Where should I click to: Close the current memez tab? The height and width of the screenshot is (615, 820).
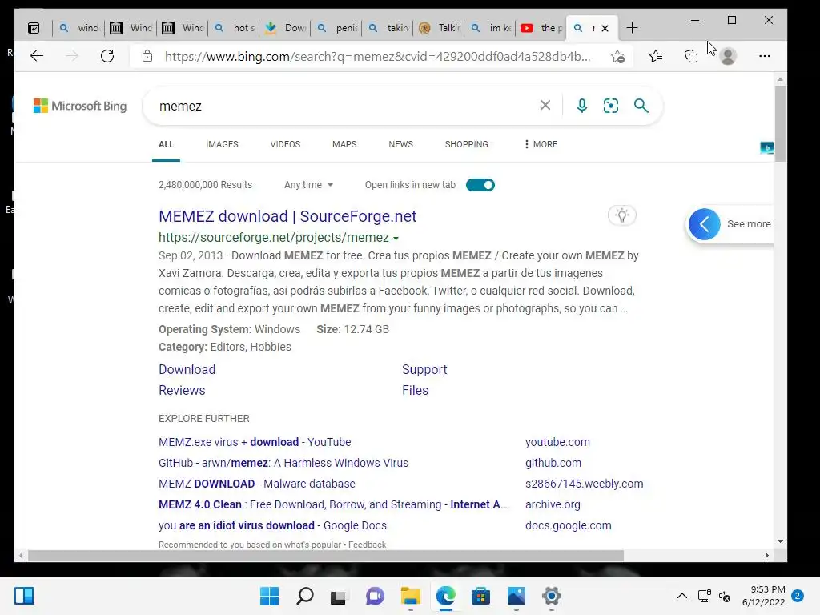click(x=605, y=28)
